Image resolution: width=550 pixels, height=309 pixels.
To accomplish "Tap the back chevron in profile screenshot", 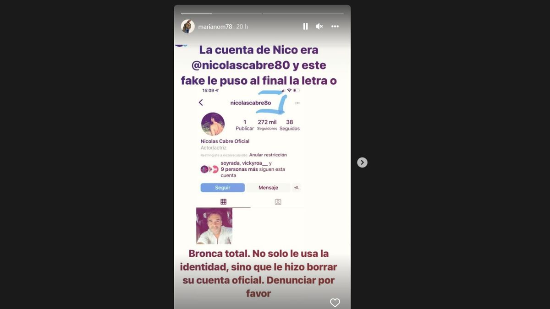I will click(x=201, y=103).
